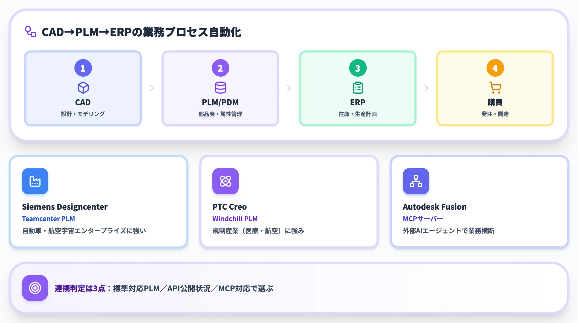Click the Siemens Designcenter heading
This screenshot has height=323, width=578.
tap(65, 207)
